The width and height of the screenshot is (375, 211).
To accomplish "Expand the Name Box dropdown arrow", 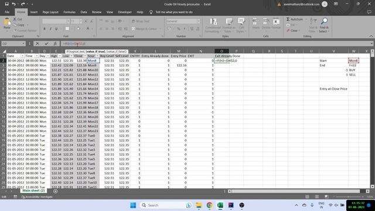I will click(x=23, y=43).
